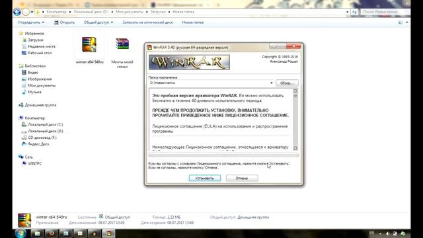The image size is (423, 238).
Task: Click Записать на оптический диск
Action: pyautogui.click(x=147, y=22)
